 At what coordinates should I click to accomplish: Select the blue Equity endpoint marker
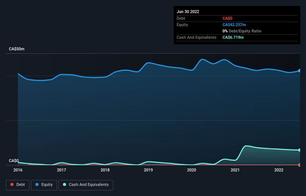tap(300, 70)
